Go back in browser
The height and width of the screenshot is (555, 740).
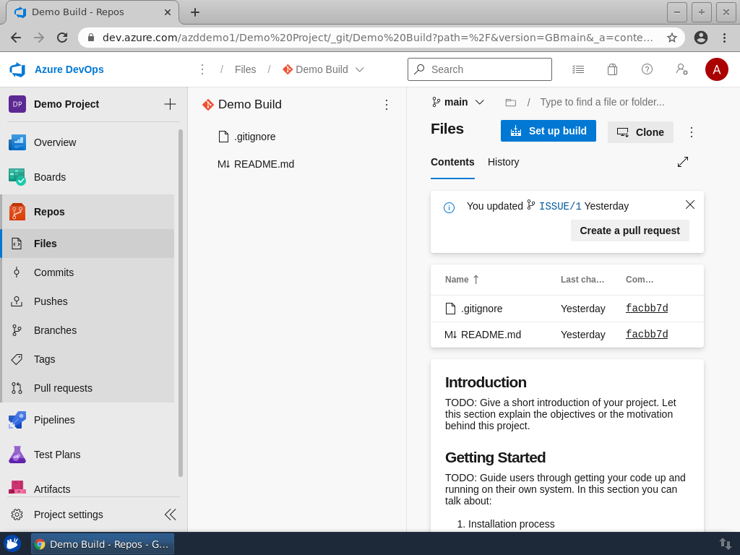pyautogui.click(x=16, y=38)
